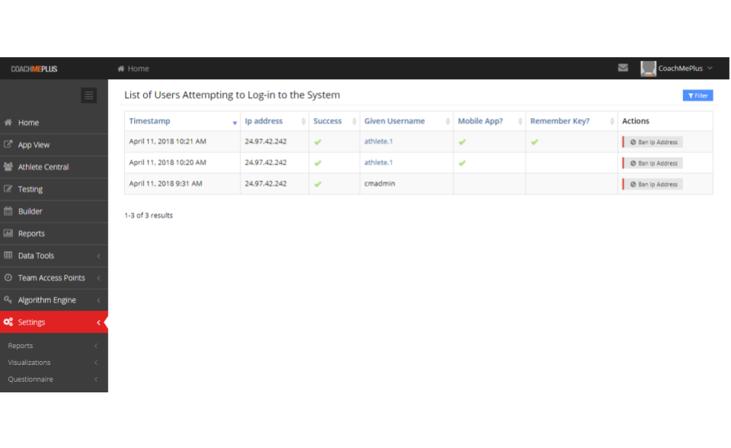The width and height of the screenshot is (731, 448).
Task: Open athlete.1 link in the 10:21 AM row
Action: coord(378,142)
